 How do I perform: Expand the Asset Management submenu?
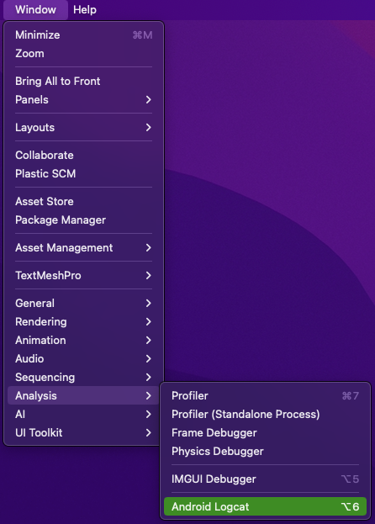pos(83,247)
